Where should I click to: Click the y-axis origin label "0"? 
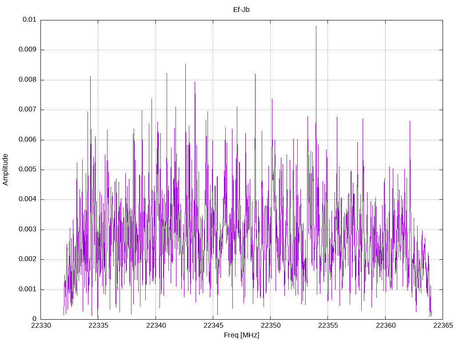[35, 319]
